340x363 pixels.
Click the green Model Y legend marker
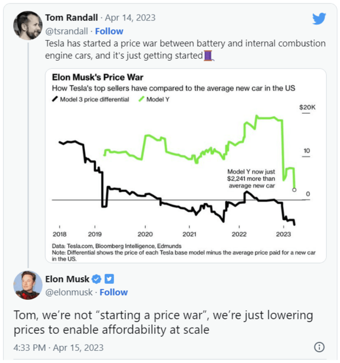click(x=142, y=99)
